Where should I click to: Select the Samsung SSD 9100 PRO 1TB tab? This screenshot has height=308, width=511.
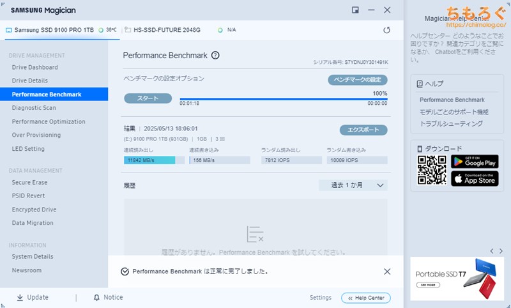[x=62, y=30]
